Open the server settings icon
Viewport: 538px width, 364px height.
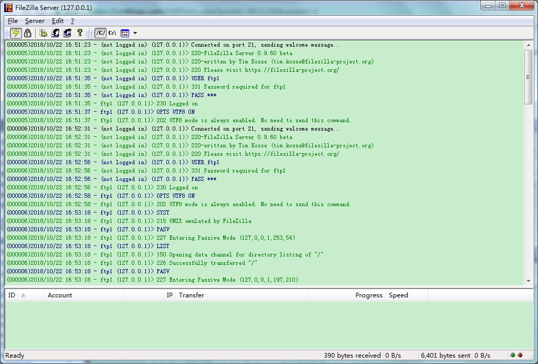tap(43, 33)
